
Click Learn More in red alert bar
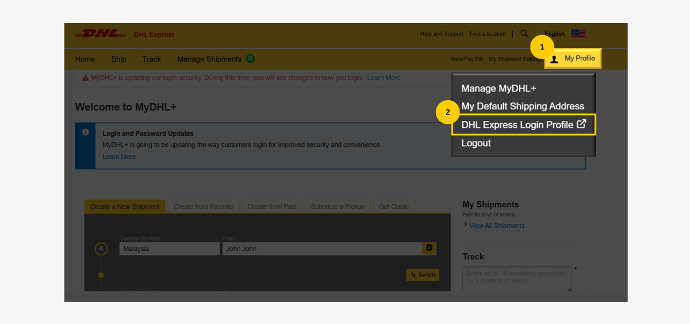[x=384, y=78]
